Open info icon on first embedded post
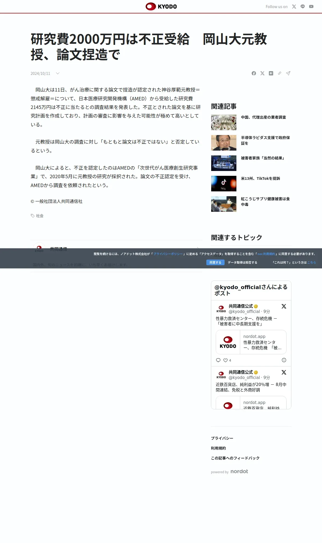Viewport: 322px width, 543px height. (x=284, y=360)
